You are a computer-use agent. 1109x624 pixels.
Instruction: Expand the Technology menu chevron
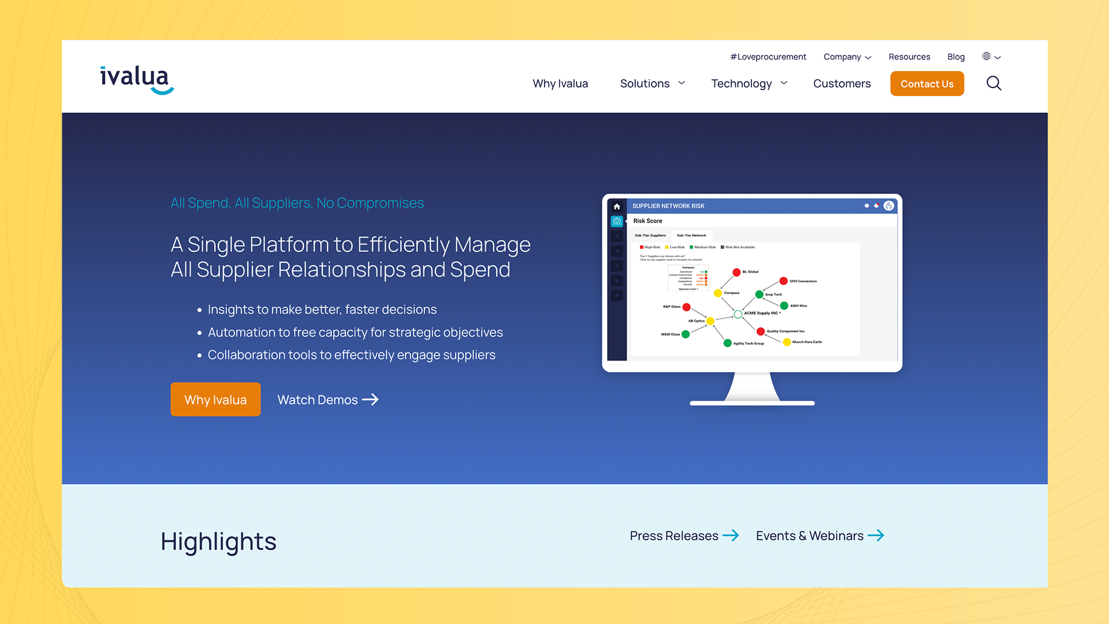click(x=784, y=83)
